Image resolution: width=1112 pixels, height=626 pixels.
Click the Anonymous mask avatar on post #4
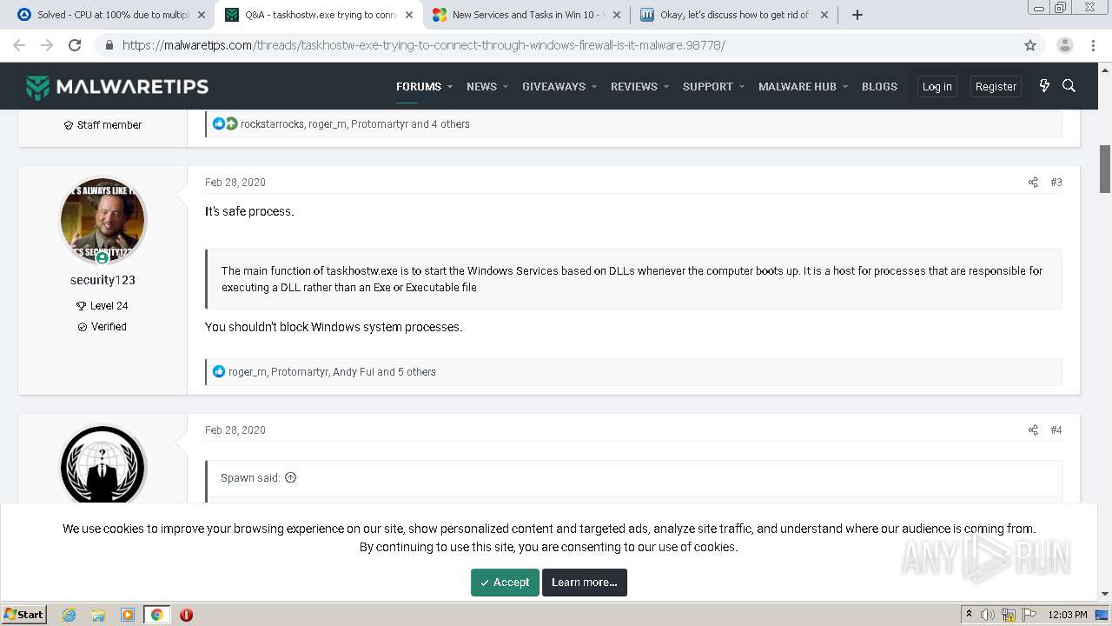coord(103,465)
